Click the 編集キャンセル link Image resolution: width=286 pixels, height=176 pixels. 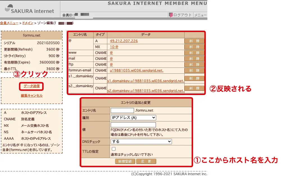point(31,96)
